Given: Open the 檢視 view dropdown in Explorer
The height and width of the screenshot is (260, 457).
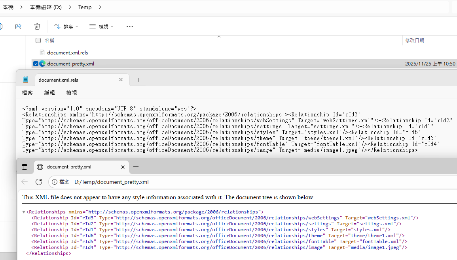Looking at the screenshot, I should click(x=101, y=26).
